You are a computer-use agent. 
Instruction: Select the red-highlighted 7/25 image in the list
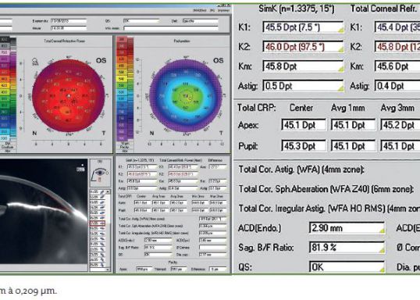tap(98, 223)
